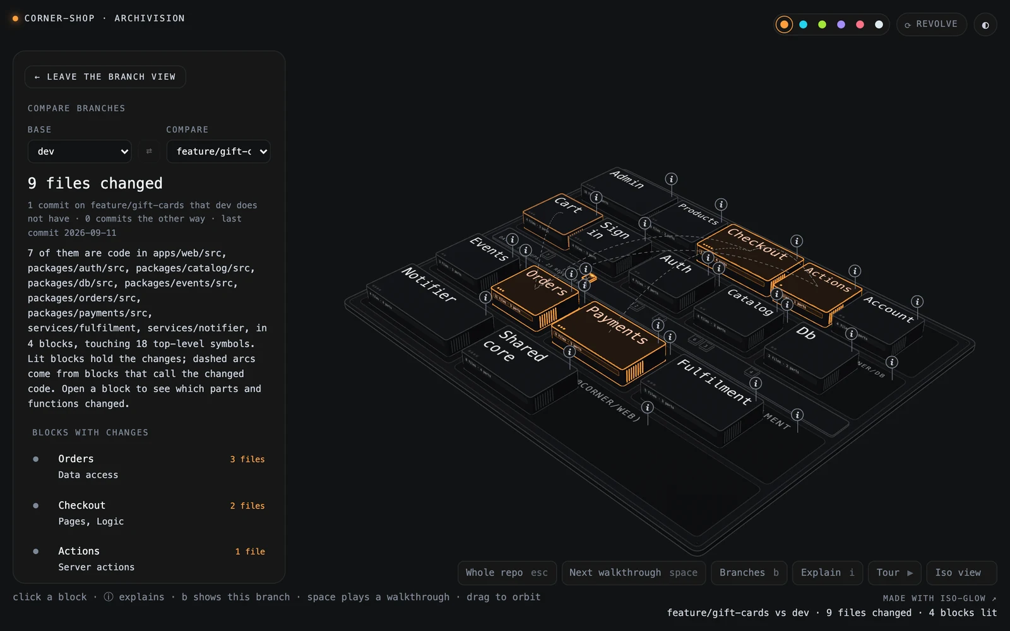Click info icon above Actions block

855,271
